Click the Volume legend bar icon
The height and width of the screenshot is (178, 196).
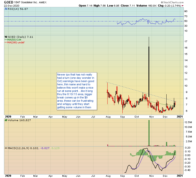click(6, 120)
